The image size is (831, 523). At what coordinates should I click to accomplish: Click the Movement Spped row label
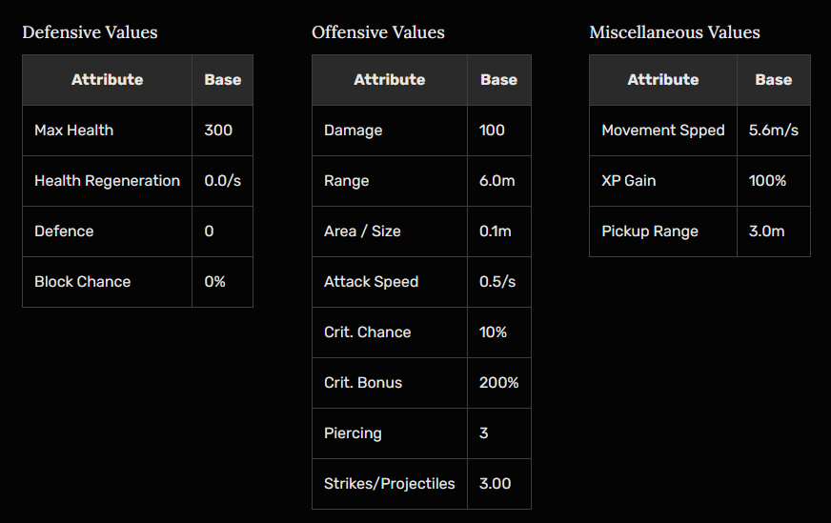662,131
